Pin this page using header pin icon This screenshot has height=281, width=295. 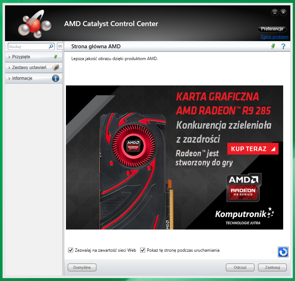pos(273,46)
